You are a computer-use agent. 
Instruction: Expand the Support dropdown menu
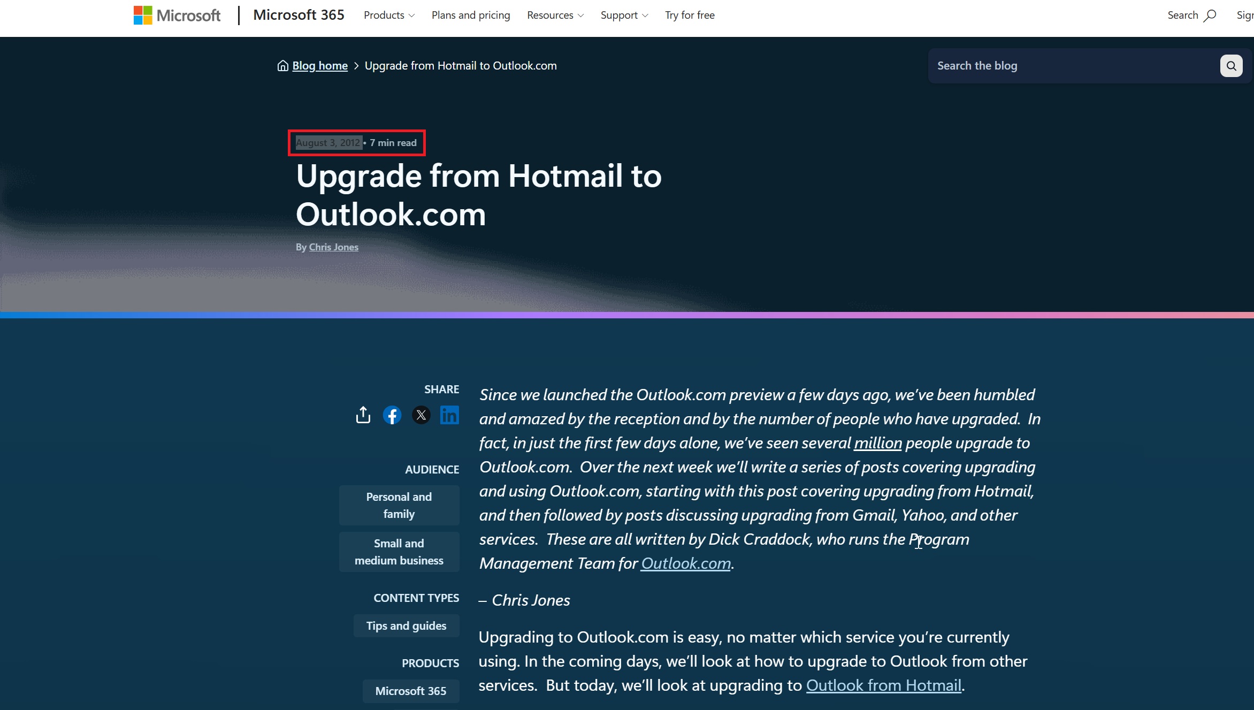coord(624,15)
